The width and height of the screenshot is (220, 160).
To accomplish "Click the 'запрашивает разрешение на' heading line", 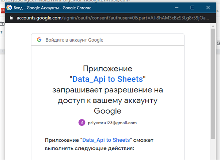I will click(107, 90).
